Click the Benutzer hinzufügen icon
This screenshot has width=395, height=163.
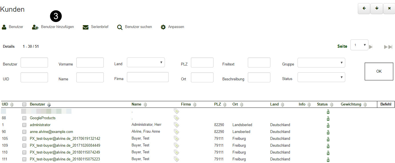(x=35, y=27)
